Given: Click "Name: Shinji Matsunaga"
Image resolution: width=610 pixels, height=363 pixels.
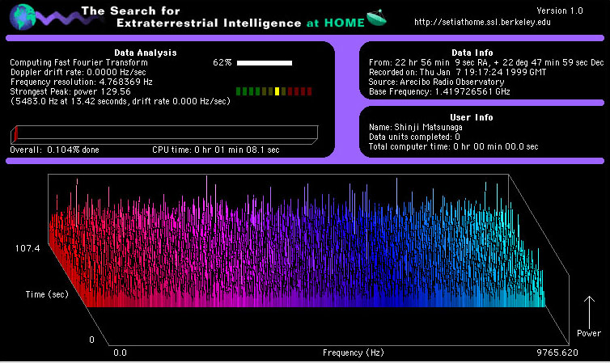Looking at the screenshot, I should click(416, 127).
